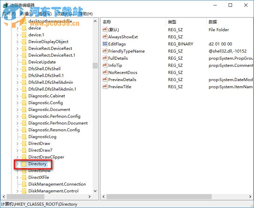Click the folder icon of DeviceDisplayObject key
Screen dimensions: 254x208
point(24,42)
